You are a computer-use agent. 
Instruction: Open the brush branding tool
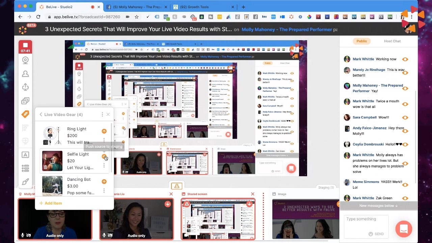25,182
